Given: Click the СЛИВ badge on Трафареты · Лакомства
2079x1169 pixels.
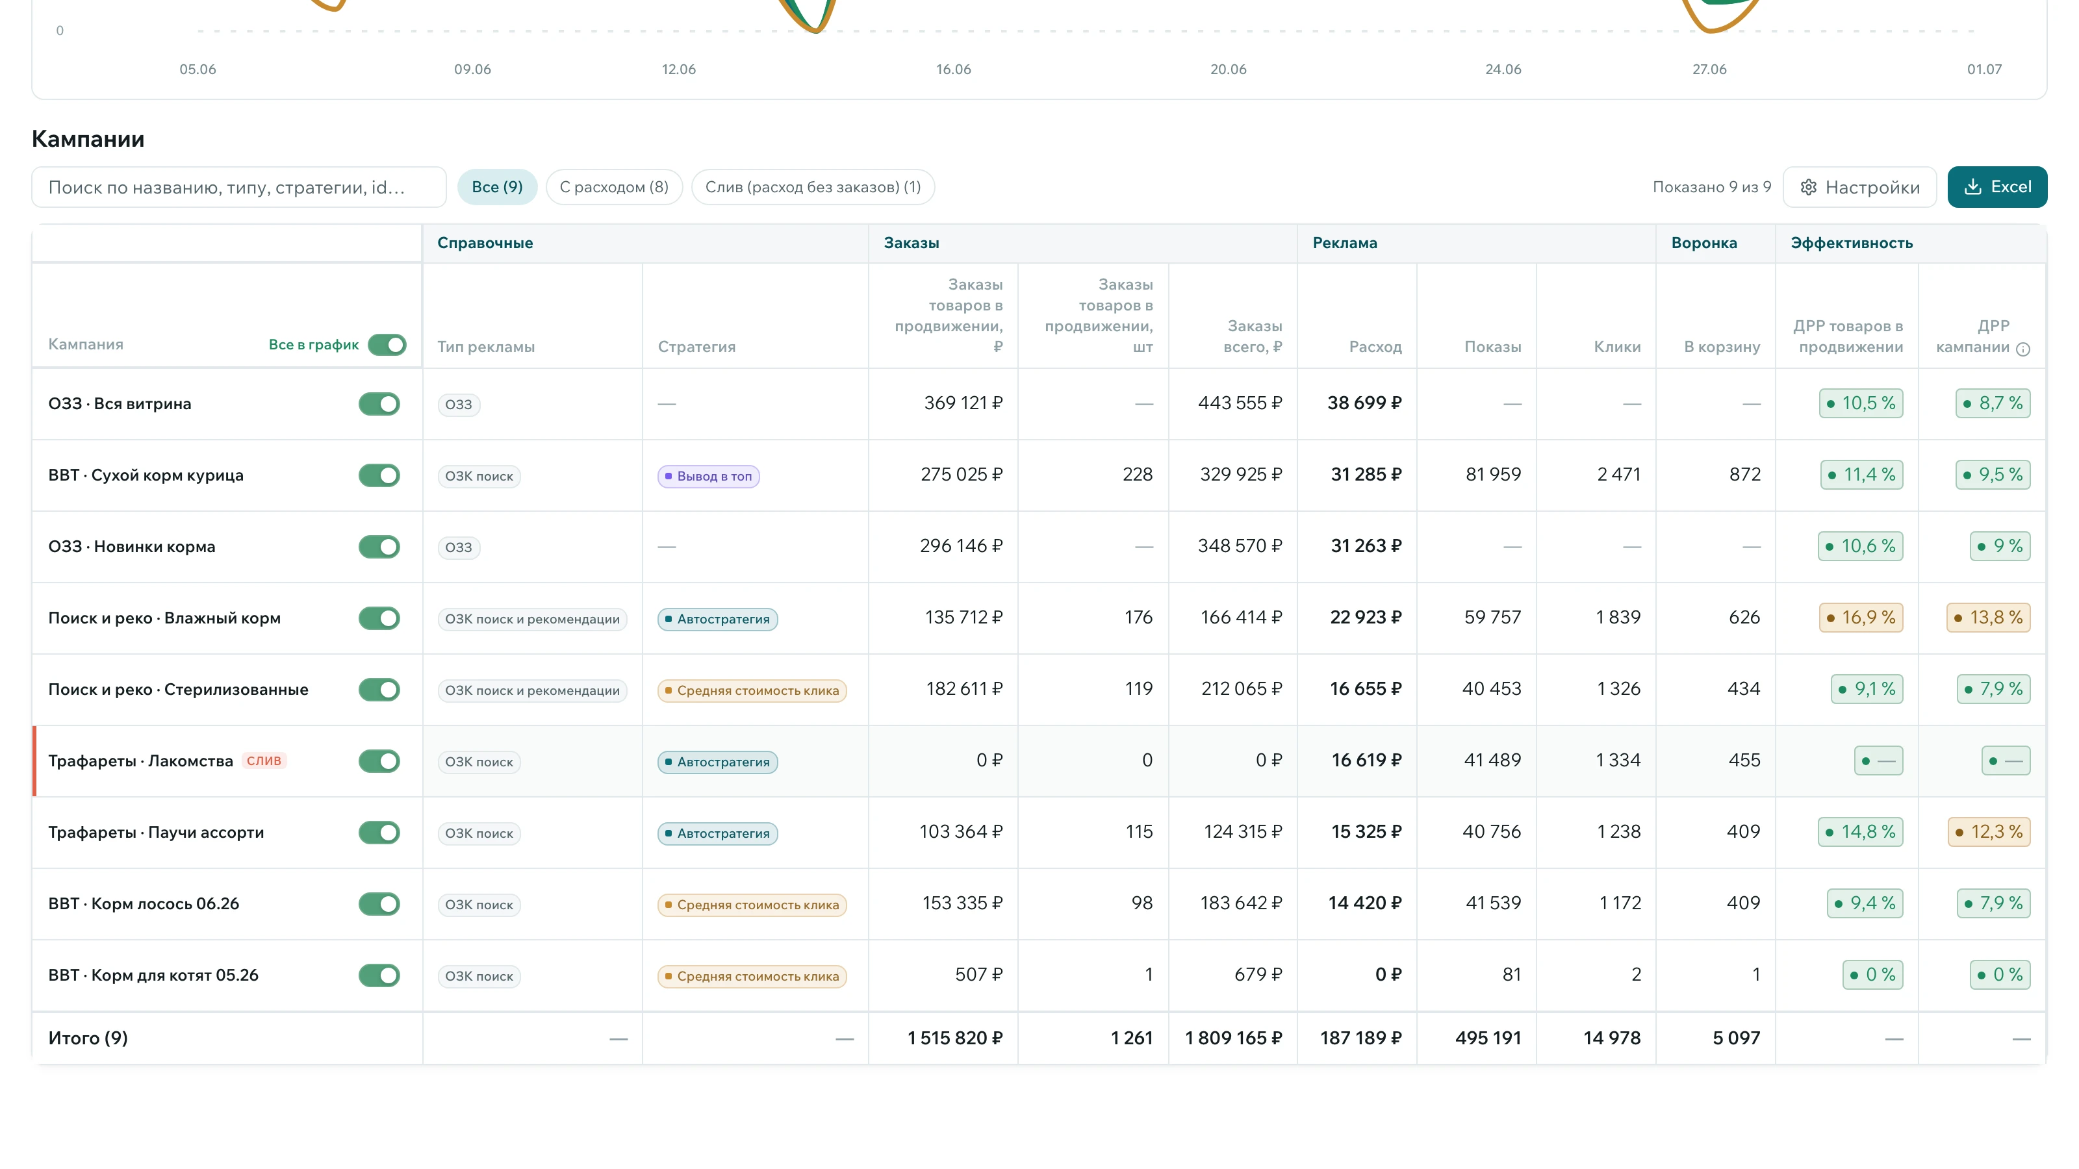Looking at the screenshot, I should pyautogui.click(x=264, y=760).
